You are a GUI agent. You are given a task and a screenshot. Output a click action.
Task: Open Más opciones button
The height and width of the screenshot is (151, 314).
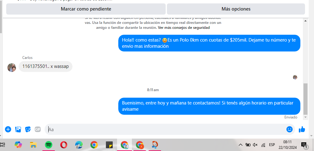pos(236,9)
